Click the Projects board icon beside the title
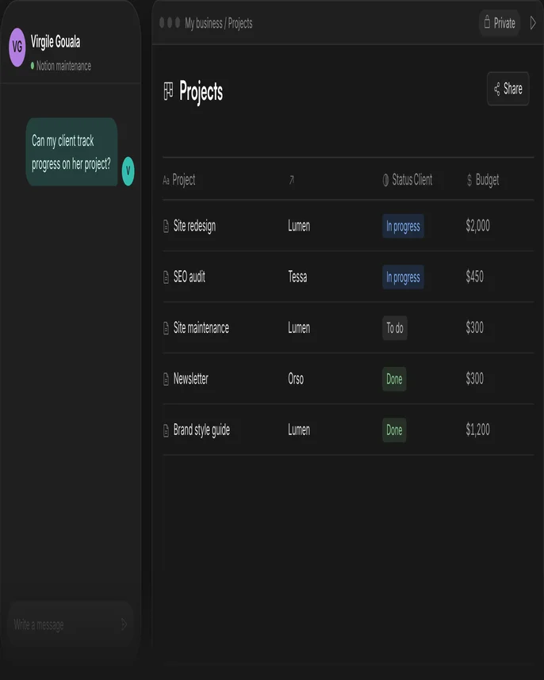This screenshot has width=544, height=680. [x=168, y=91]
